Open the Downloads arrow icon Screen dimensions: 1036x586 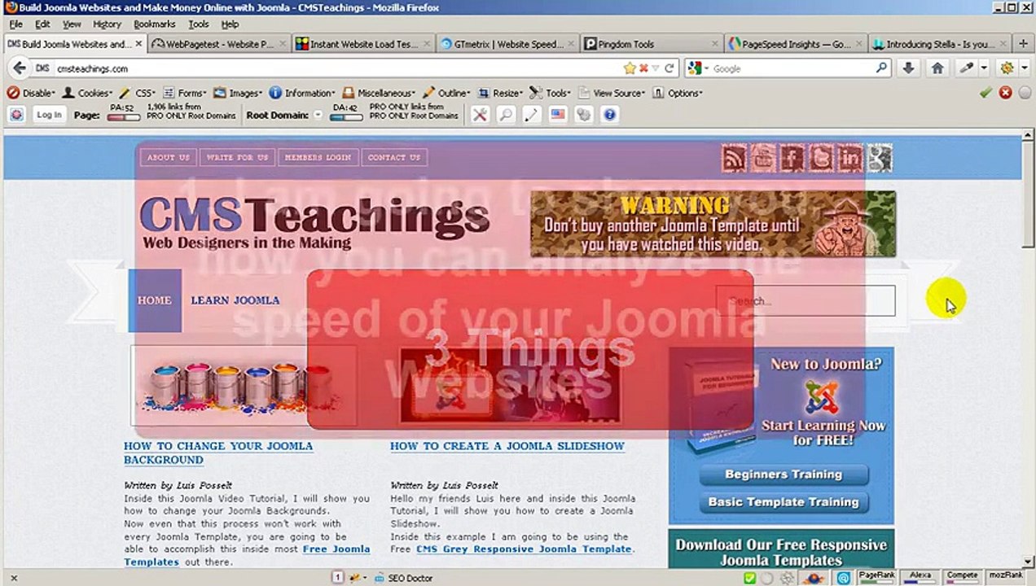pyautogui.click(x=909, y=68)
